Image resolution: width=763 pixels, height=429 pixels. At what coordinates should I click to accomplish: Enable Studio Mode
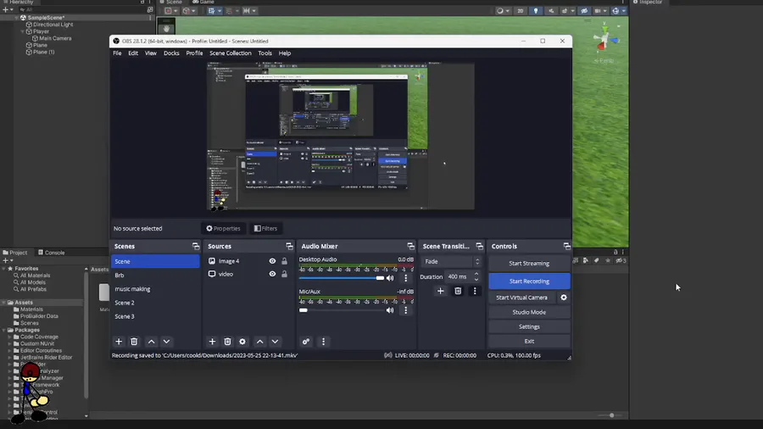coord(529,312)
